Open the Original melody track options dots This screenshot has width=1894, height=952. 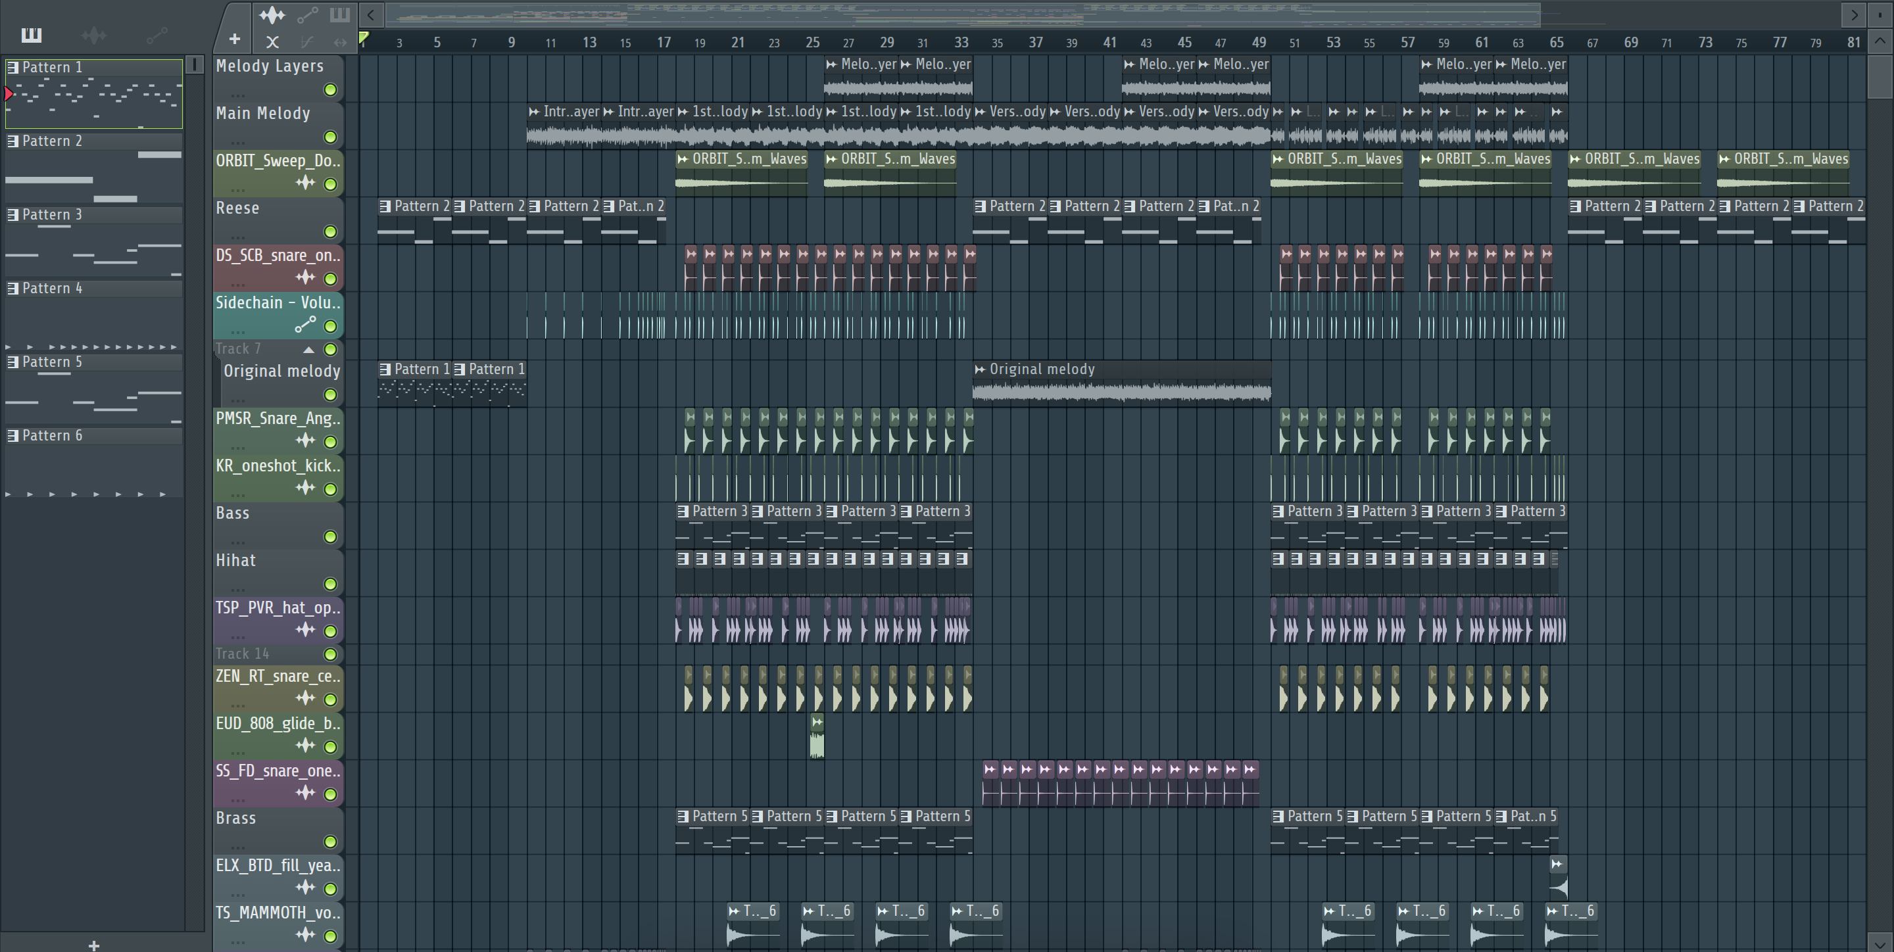pos(237,400)
